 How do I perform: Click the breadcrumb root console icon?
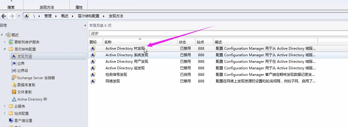point(27,16)
